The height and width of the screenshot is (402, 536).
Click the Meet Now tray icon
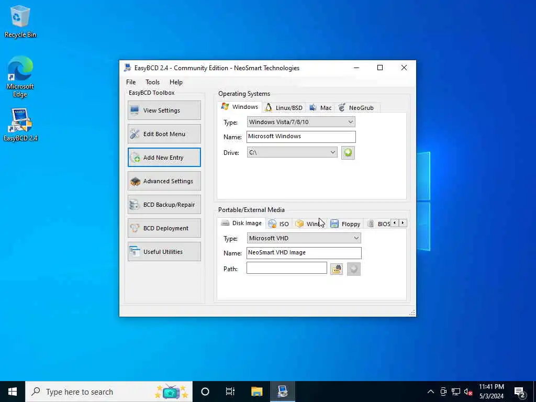(x=443, y=392)
